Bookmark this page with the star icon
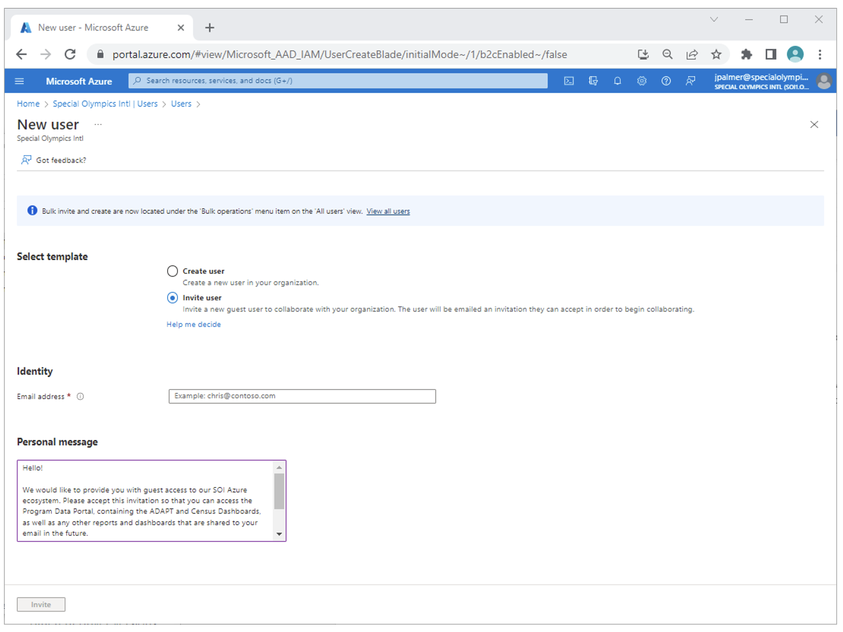This screenshot has width=843, height=632. (716, 54)
